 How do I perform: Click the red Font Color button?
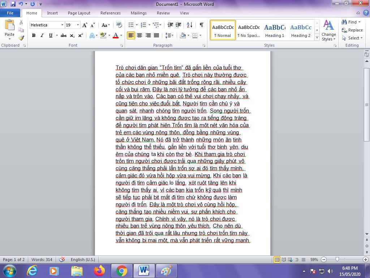[116, 35]
